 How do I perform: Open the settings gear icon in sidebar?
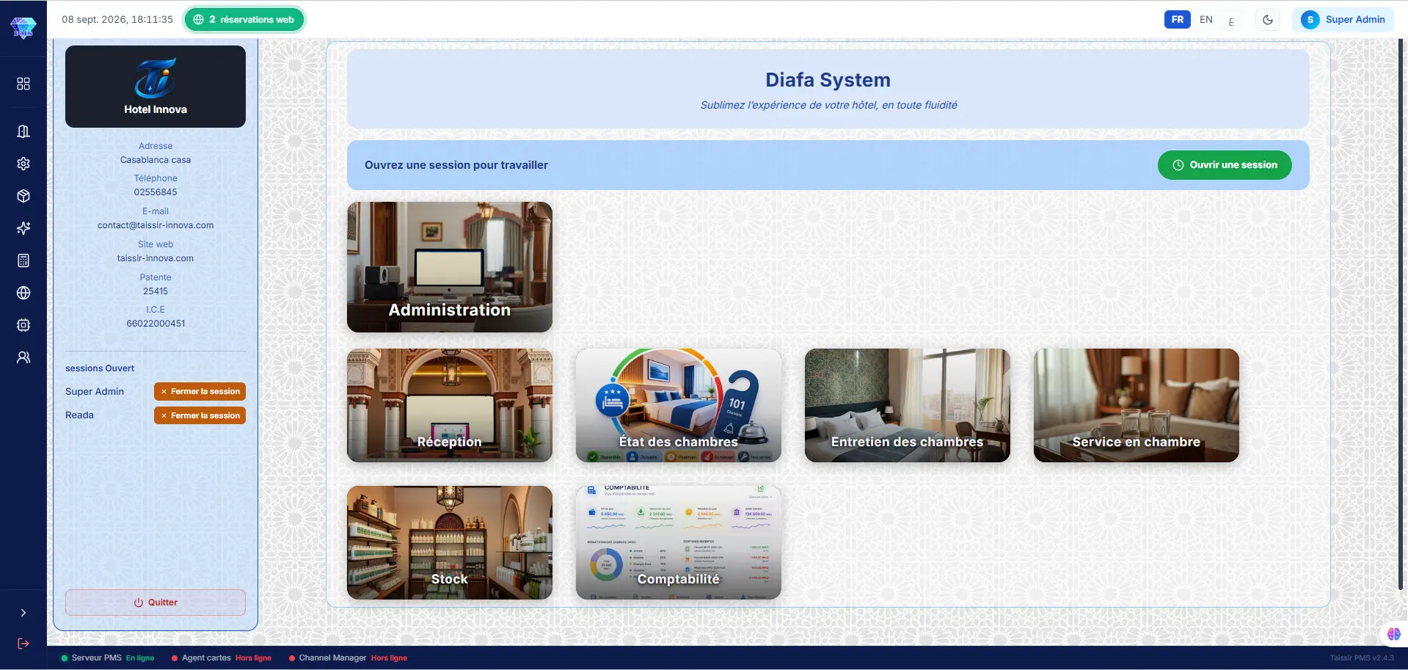23,164
